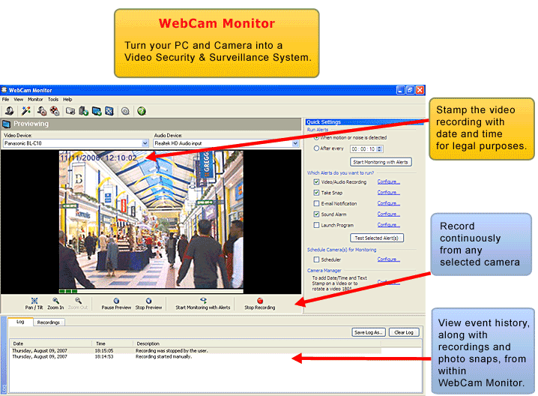Click the server tower with globe icon
The height and width of the screenshot is (396, 538).
83,111
